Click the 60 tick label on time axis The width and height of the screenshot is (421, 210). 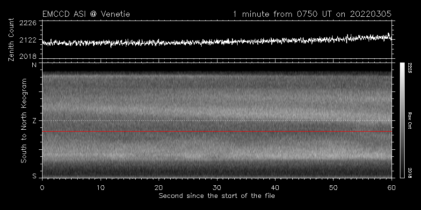[x=392, y=188]
